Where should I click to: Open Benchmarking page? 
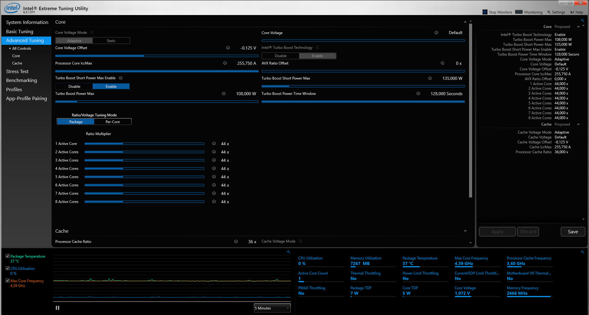(21, 80)
